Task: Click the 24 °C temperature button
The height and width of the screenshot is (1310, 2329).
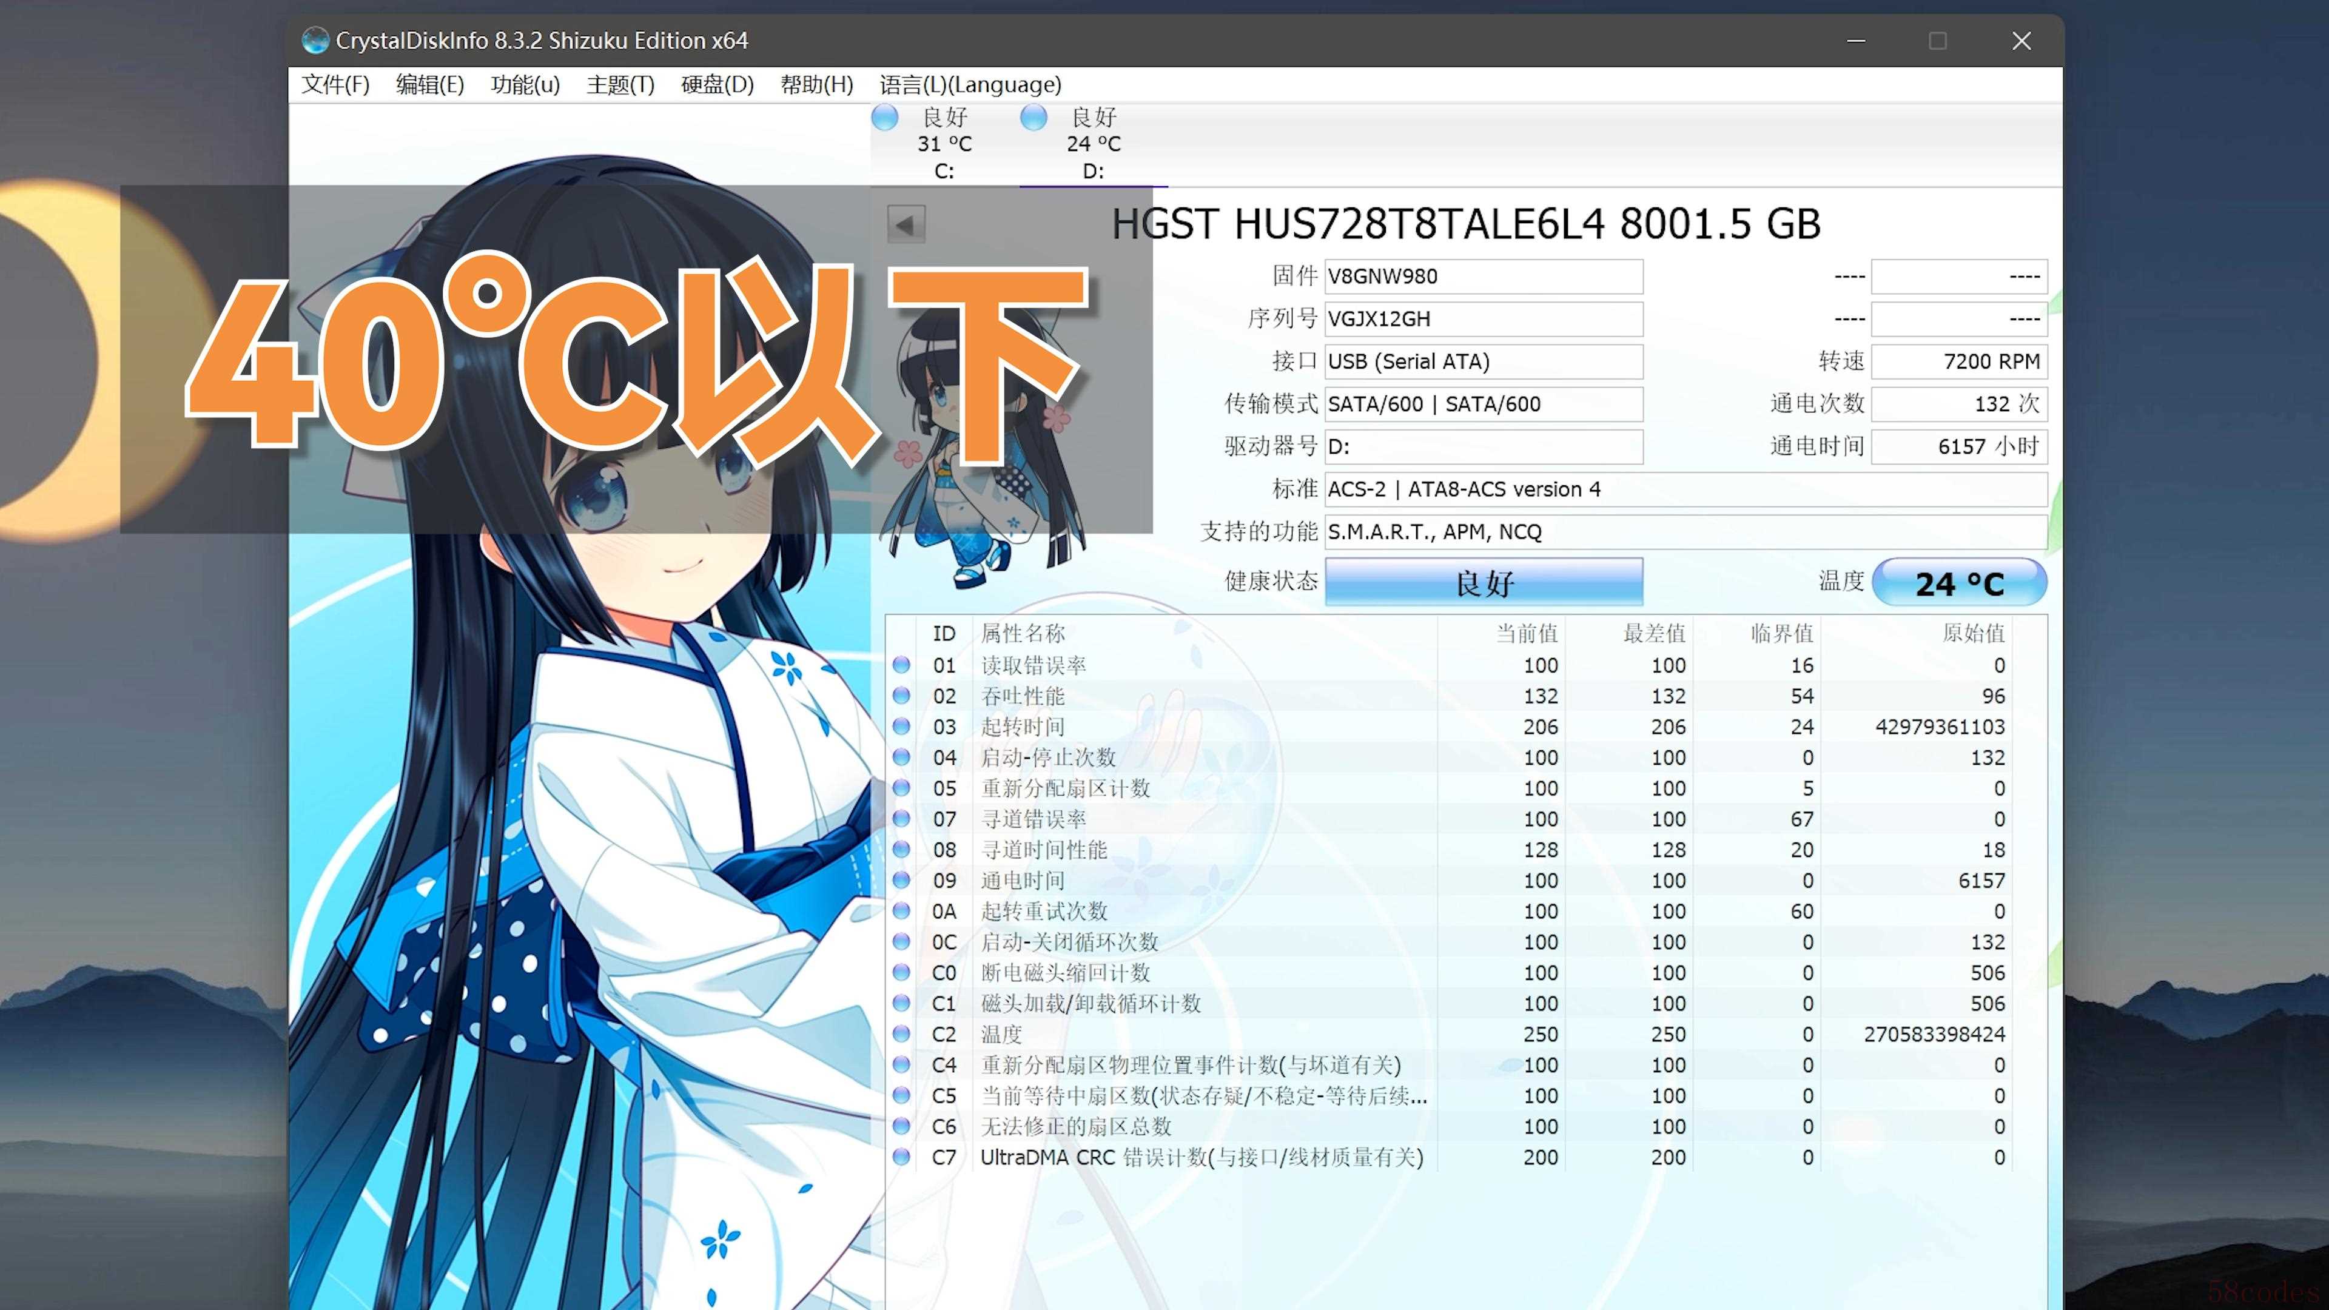Action: [1959, 583]
